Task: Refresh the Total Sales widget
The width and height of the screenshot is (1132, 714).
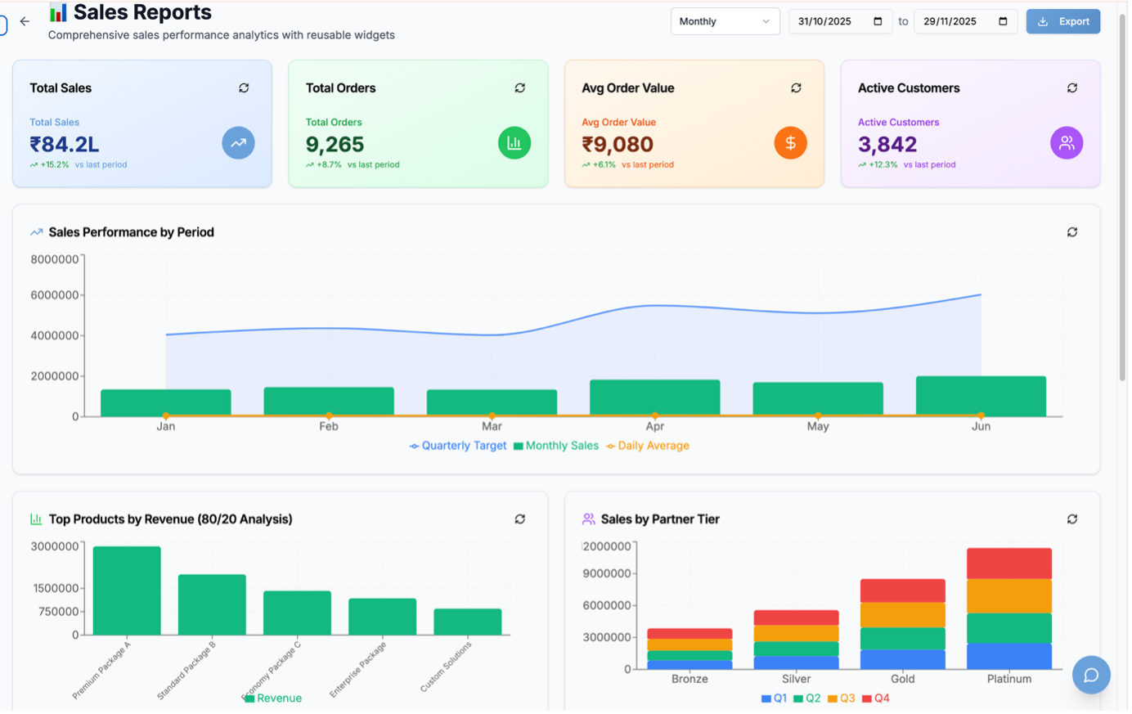Action: click(x=243, y=88)
